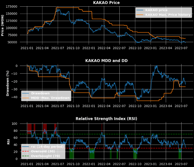Click the −30 tick on the drawdown axis
Image resolution: width=194 pixels, height=167 pixels.
pos(14,89)
